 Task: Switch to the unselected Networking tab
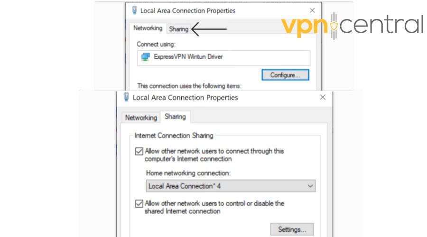click(x=141, y=118)
